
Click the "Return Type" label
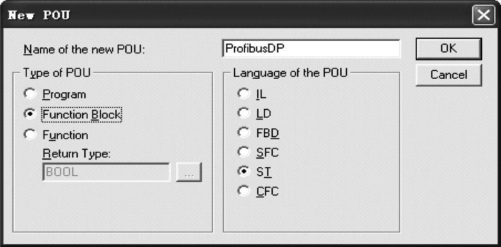pos(76,154)
